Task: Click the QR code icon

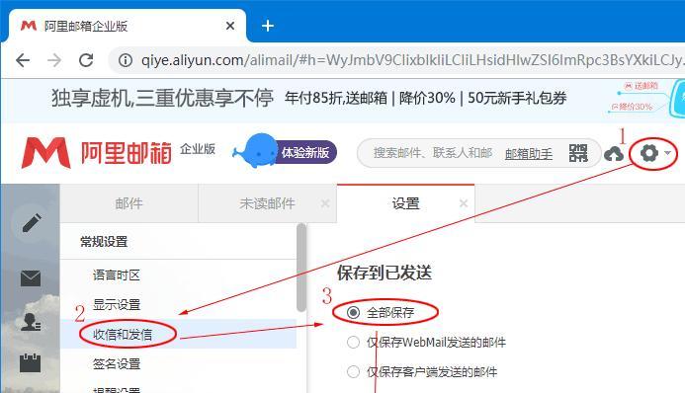Action: (578, 153)
